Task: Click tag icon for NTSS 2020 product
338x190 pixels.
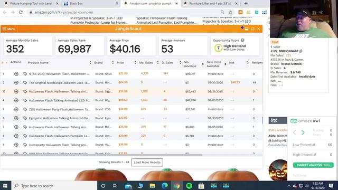Action: point(25,74)
